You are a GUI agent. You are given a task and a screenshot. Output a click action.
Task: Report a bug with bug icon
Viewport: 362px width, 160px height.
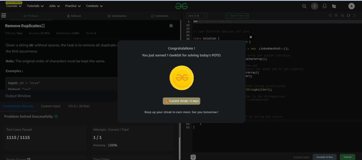click(x=171, y=26)
